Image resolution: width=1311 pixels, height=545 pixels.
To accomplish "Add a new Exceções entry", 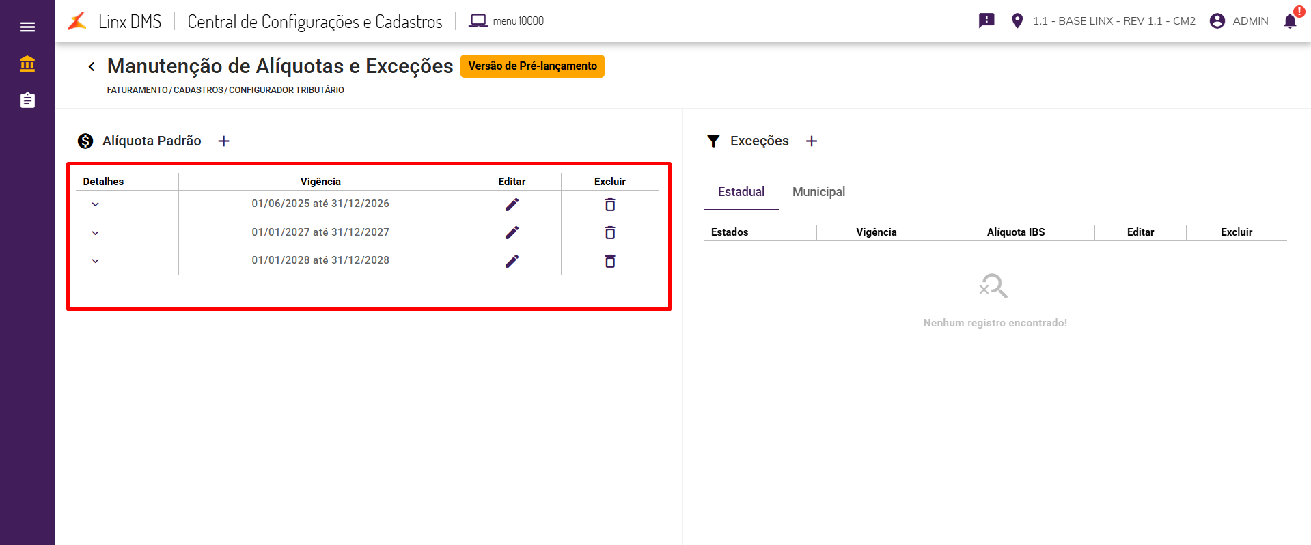I will click(x=812, y=141).
